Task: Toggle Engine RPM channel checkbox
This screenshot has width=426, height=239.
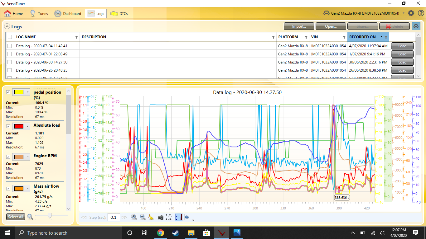Action: pos(8,157)
